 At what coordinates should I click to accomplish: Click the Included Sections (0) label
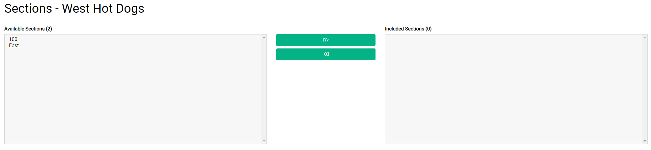pos(408,29)
